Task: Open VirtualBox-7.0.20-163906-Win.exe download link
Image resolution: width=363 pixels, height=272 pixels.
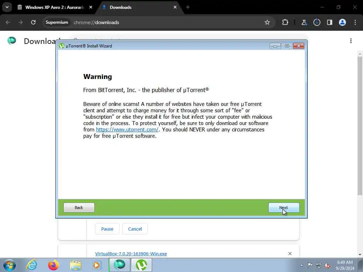Action: point(131,254)
